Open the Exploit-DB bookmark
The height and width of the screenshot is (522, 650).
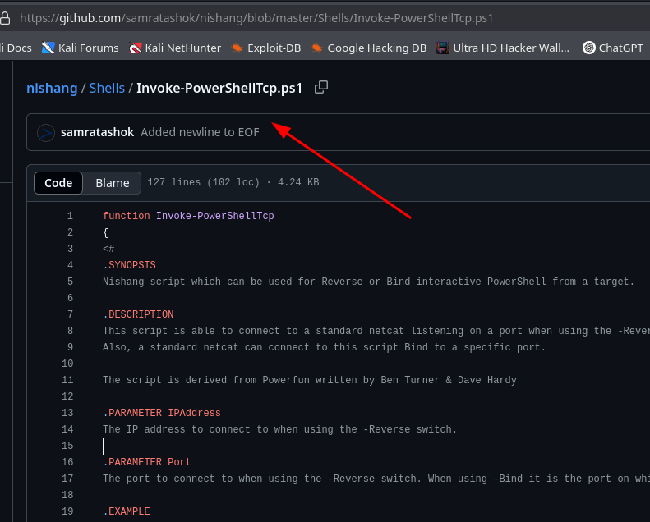(266, 48)
